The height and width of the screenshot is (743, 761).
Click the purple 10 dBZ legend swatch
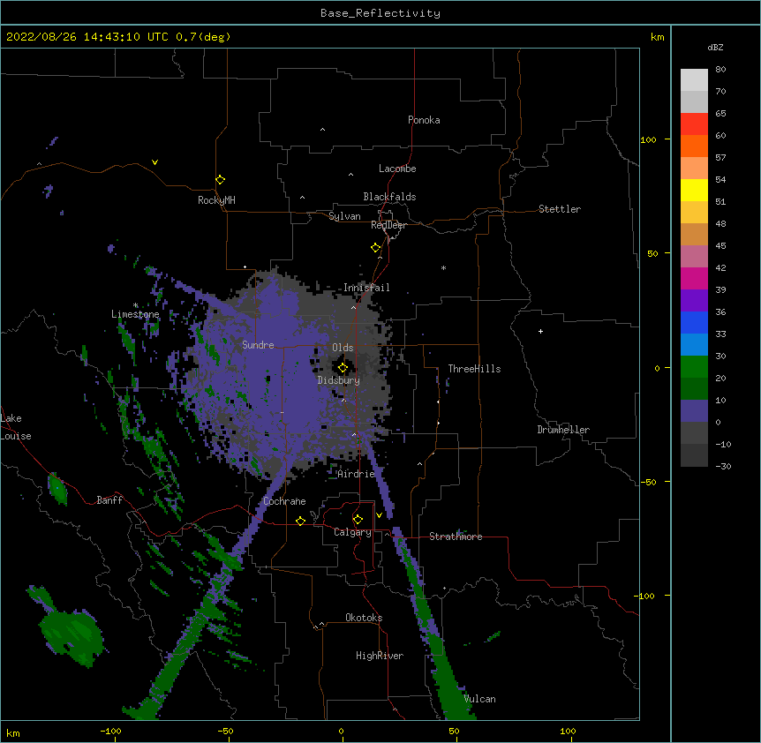(694, 411)
